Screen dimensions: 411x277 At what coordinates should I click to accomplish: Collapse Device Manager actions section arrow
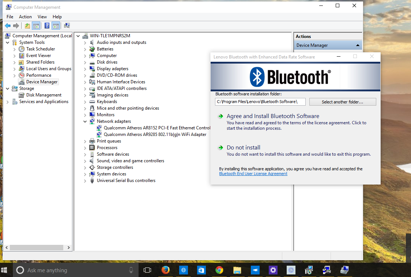pos(358,45)
